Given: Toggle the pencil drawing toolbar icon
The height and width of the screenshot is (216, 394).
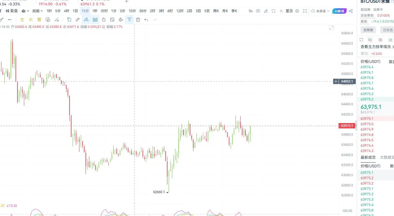Looking at the screenshot, I should coord(266,11).
